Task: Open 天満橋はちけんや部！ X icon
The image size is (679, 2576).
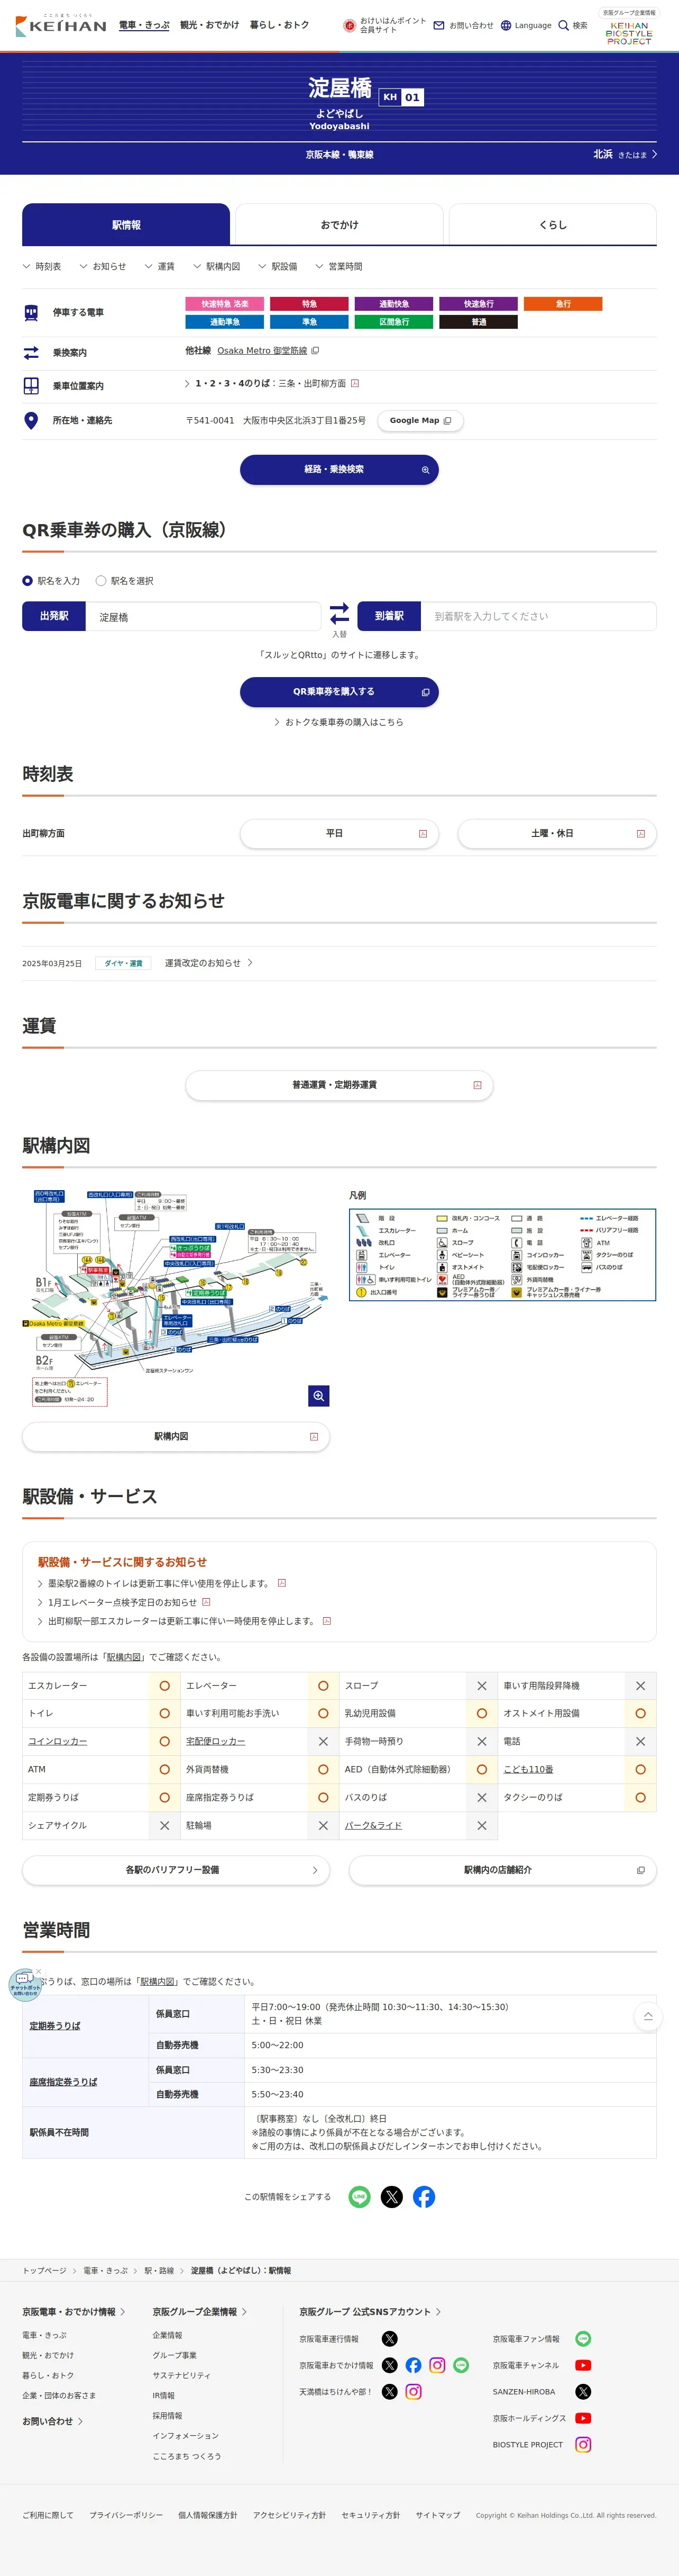Action: [389, 2391]
